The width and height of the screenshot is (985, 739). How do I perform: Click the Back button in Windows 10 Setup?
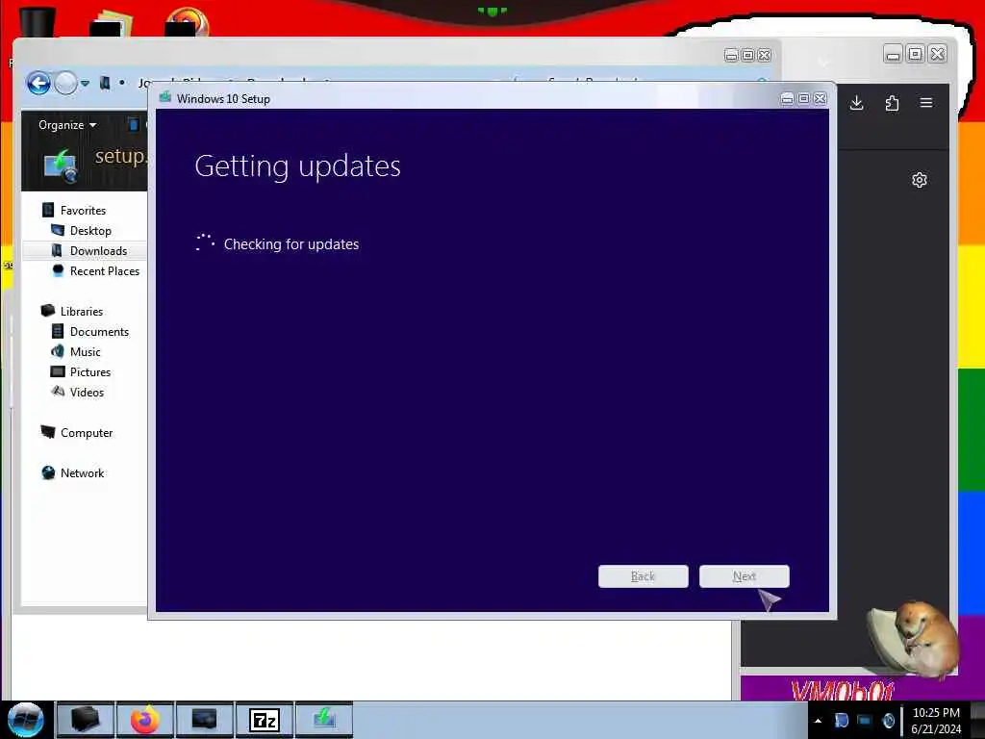[x=643, y=576]
